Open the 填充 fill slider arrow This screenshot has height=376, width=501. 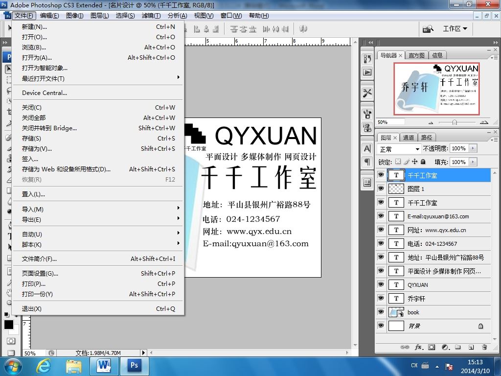[x=473, y=162]
